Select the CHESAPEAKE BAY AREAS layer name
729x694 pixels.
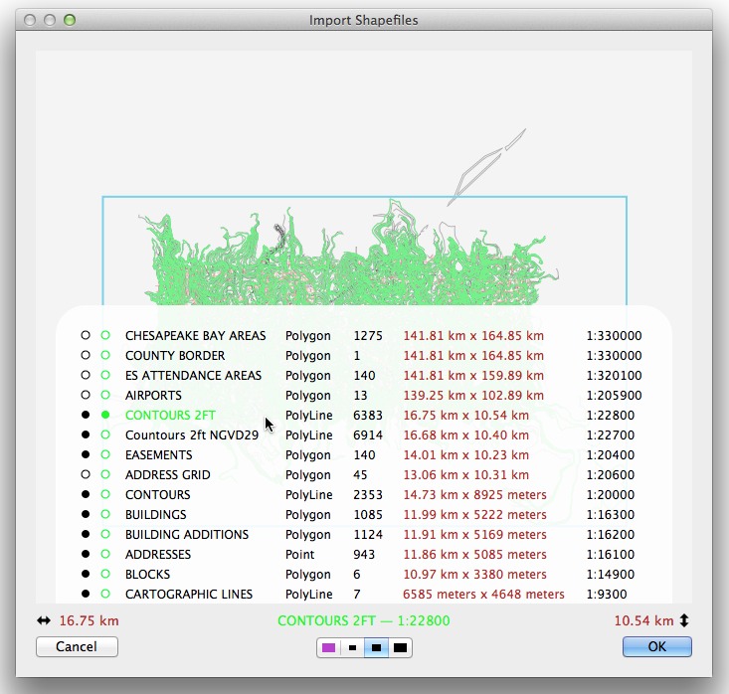click(x=195, y=336)
